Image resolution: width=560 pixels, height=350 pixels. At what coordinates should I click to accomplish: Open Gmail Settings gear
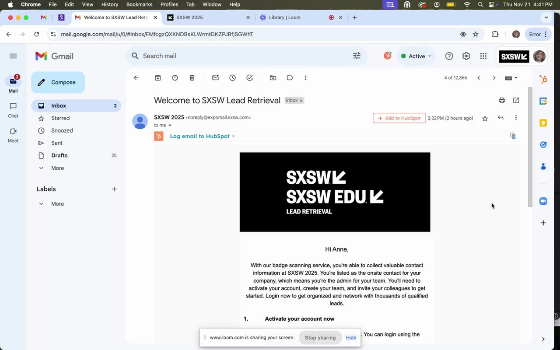pyautogui.click(x=466, y=56)
